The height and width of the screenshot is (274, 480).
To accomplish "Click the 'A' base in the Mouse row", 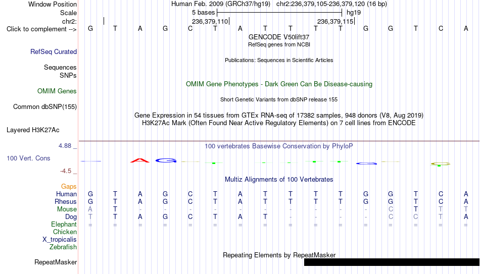I will pos(90,209).
